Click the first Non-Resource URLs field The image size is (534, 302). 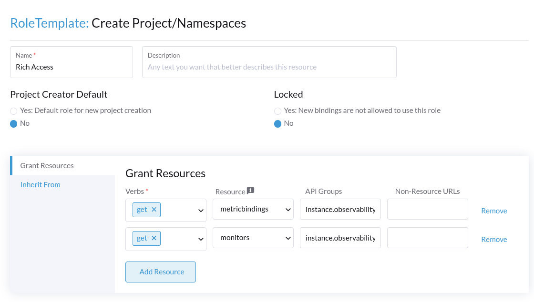click(427, 209)
